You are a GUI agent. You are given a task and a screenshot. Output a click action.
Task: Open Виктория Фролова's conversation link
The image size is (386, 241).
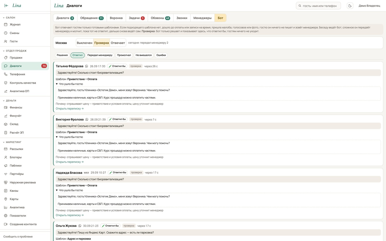click(70, 162)
